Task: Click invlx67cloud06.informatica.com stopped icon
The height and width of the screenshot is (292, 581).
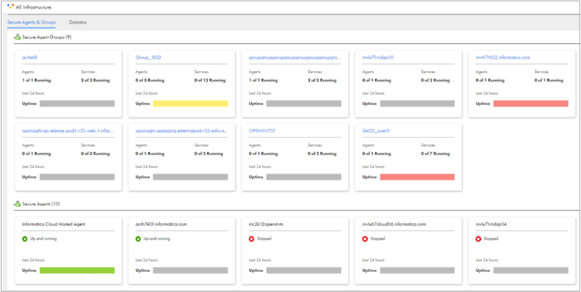Action: pos(365,239)
